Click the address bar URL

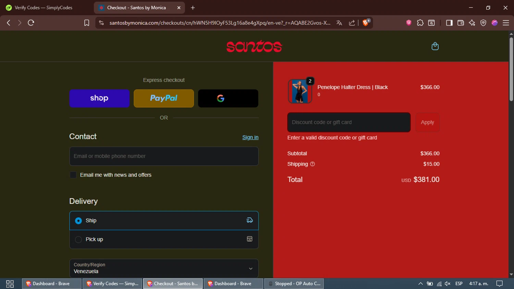coord(220,23)
